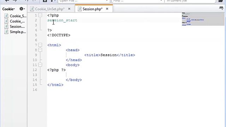Viewport: 226px width, 127px height.
Task: Click the file icon next to Session....
Action: 6,26
